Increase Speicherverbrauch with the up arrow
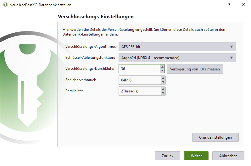Viewport: 251px width, 166px height. coord(163,78)
